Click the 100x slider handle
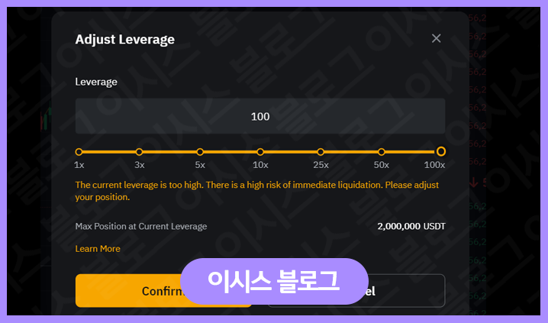The width and height of the screenshot is (548, 323). tap(441, 151)
